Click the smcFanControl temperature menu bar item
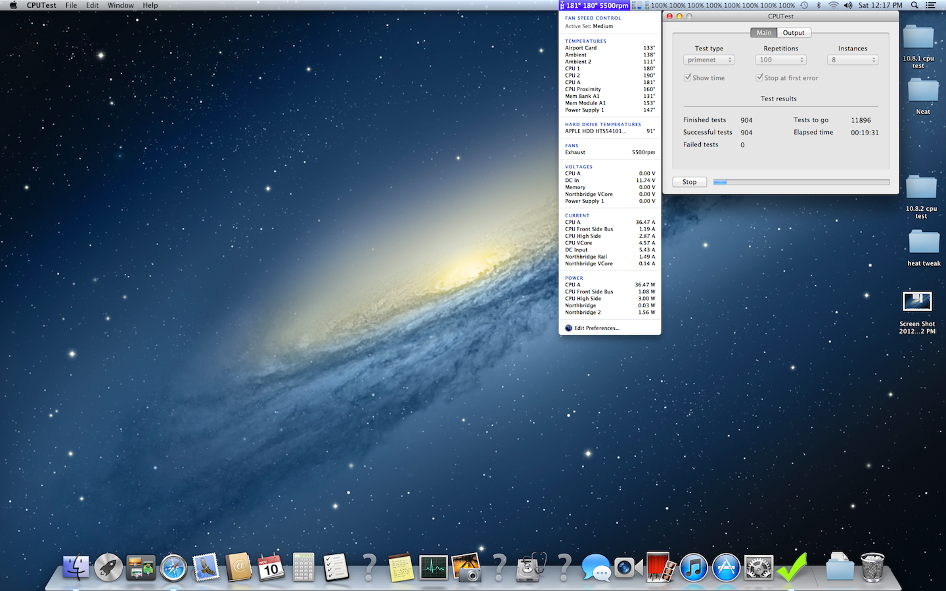The width and height of the screenshot is (946, 591). (x=595, y=5)
